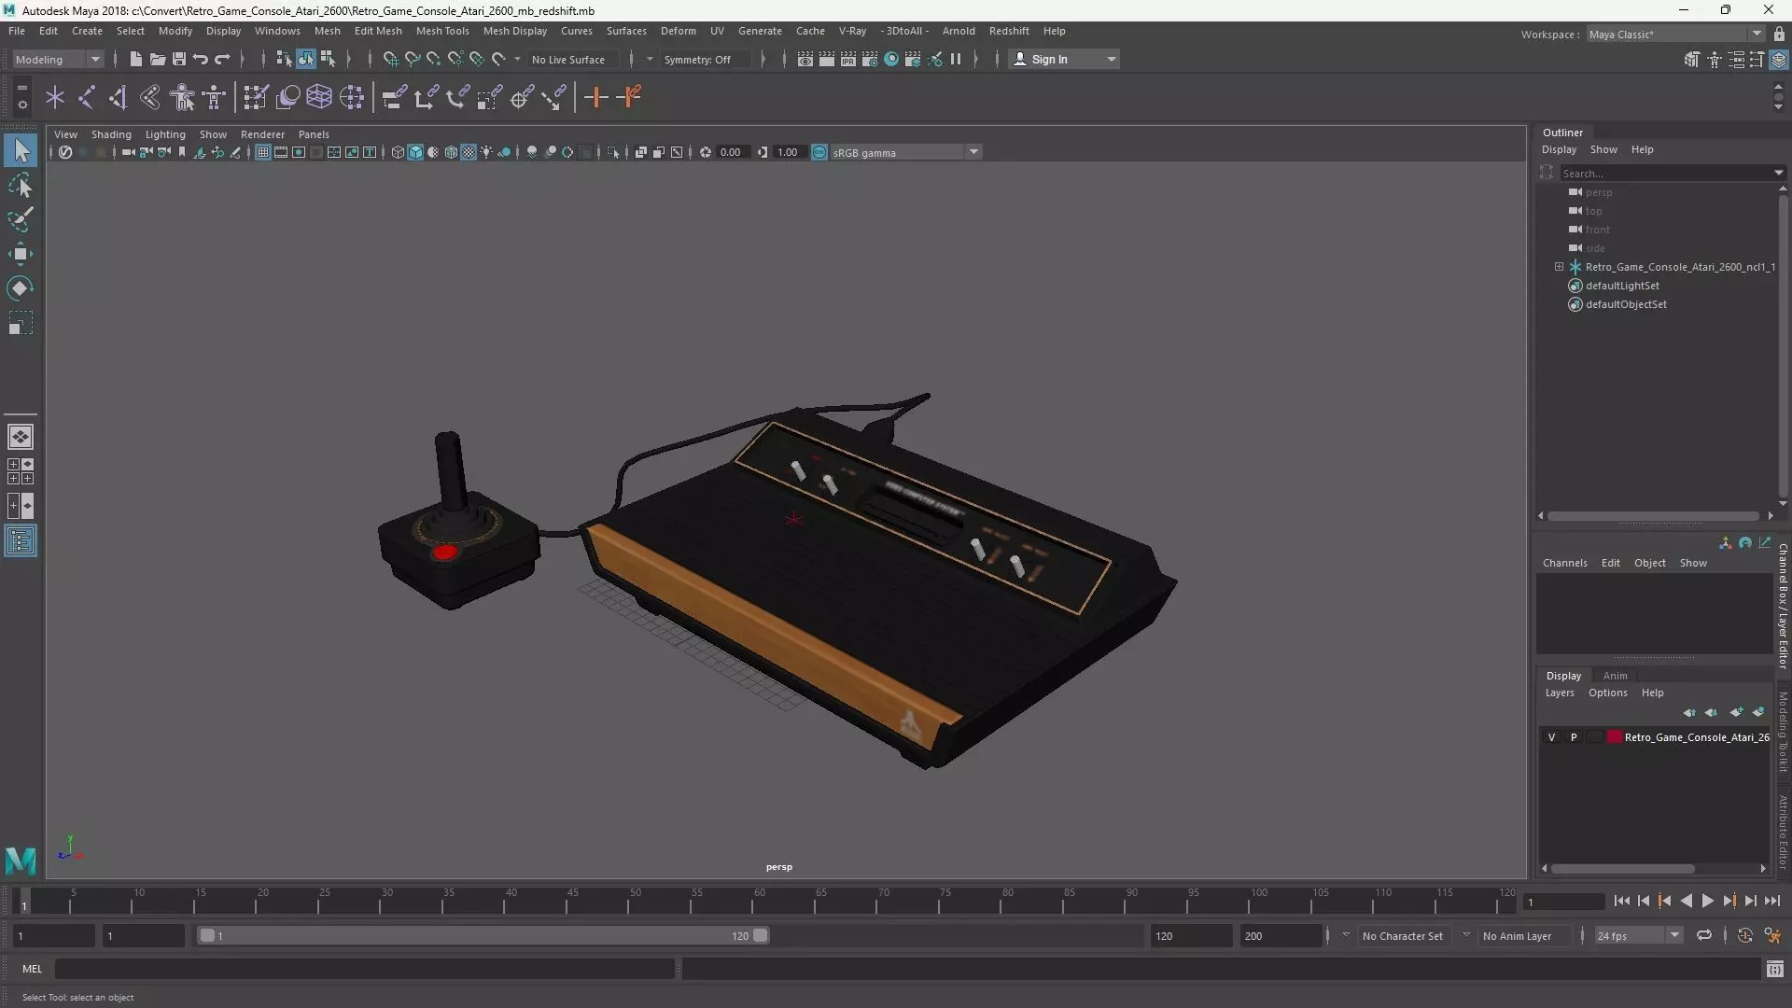Select the arrow Select tool in toolbox
Image resolution: width=1792 pixels, height=1008 pixels.
click(21, 150)
